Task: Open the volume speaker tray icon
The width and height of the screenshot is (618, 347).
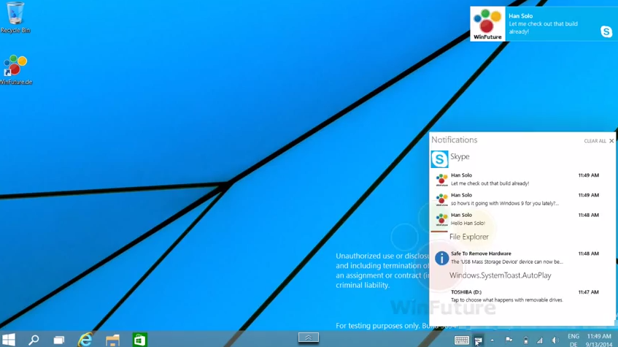Action: 555,340
